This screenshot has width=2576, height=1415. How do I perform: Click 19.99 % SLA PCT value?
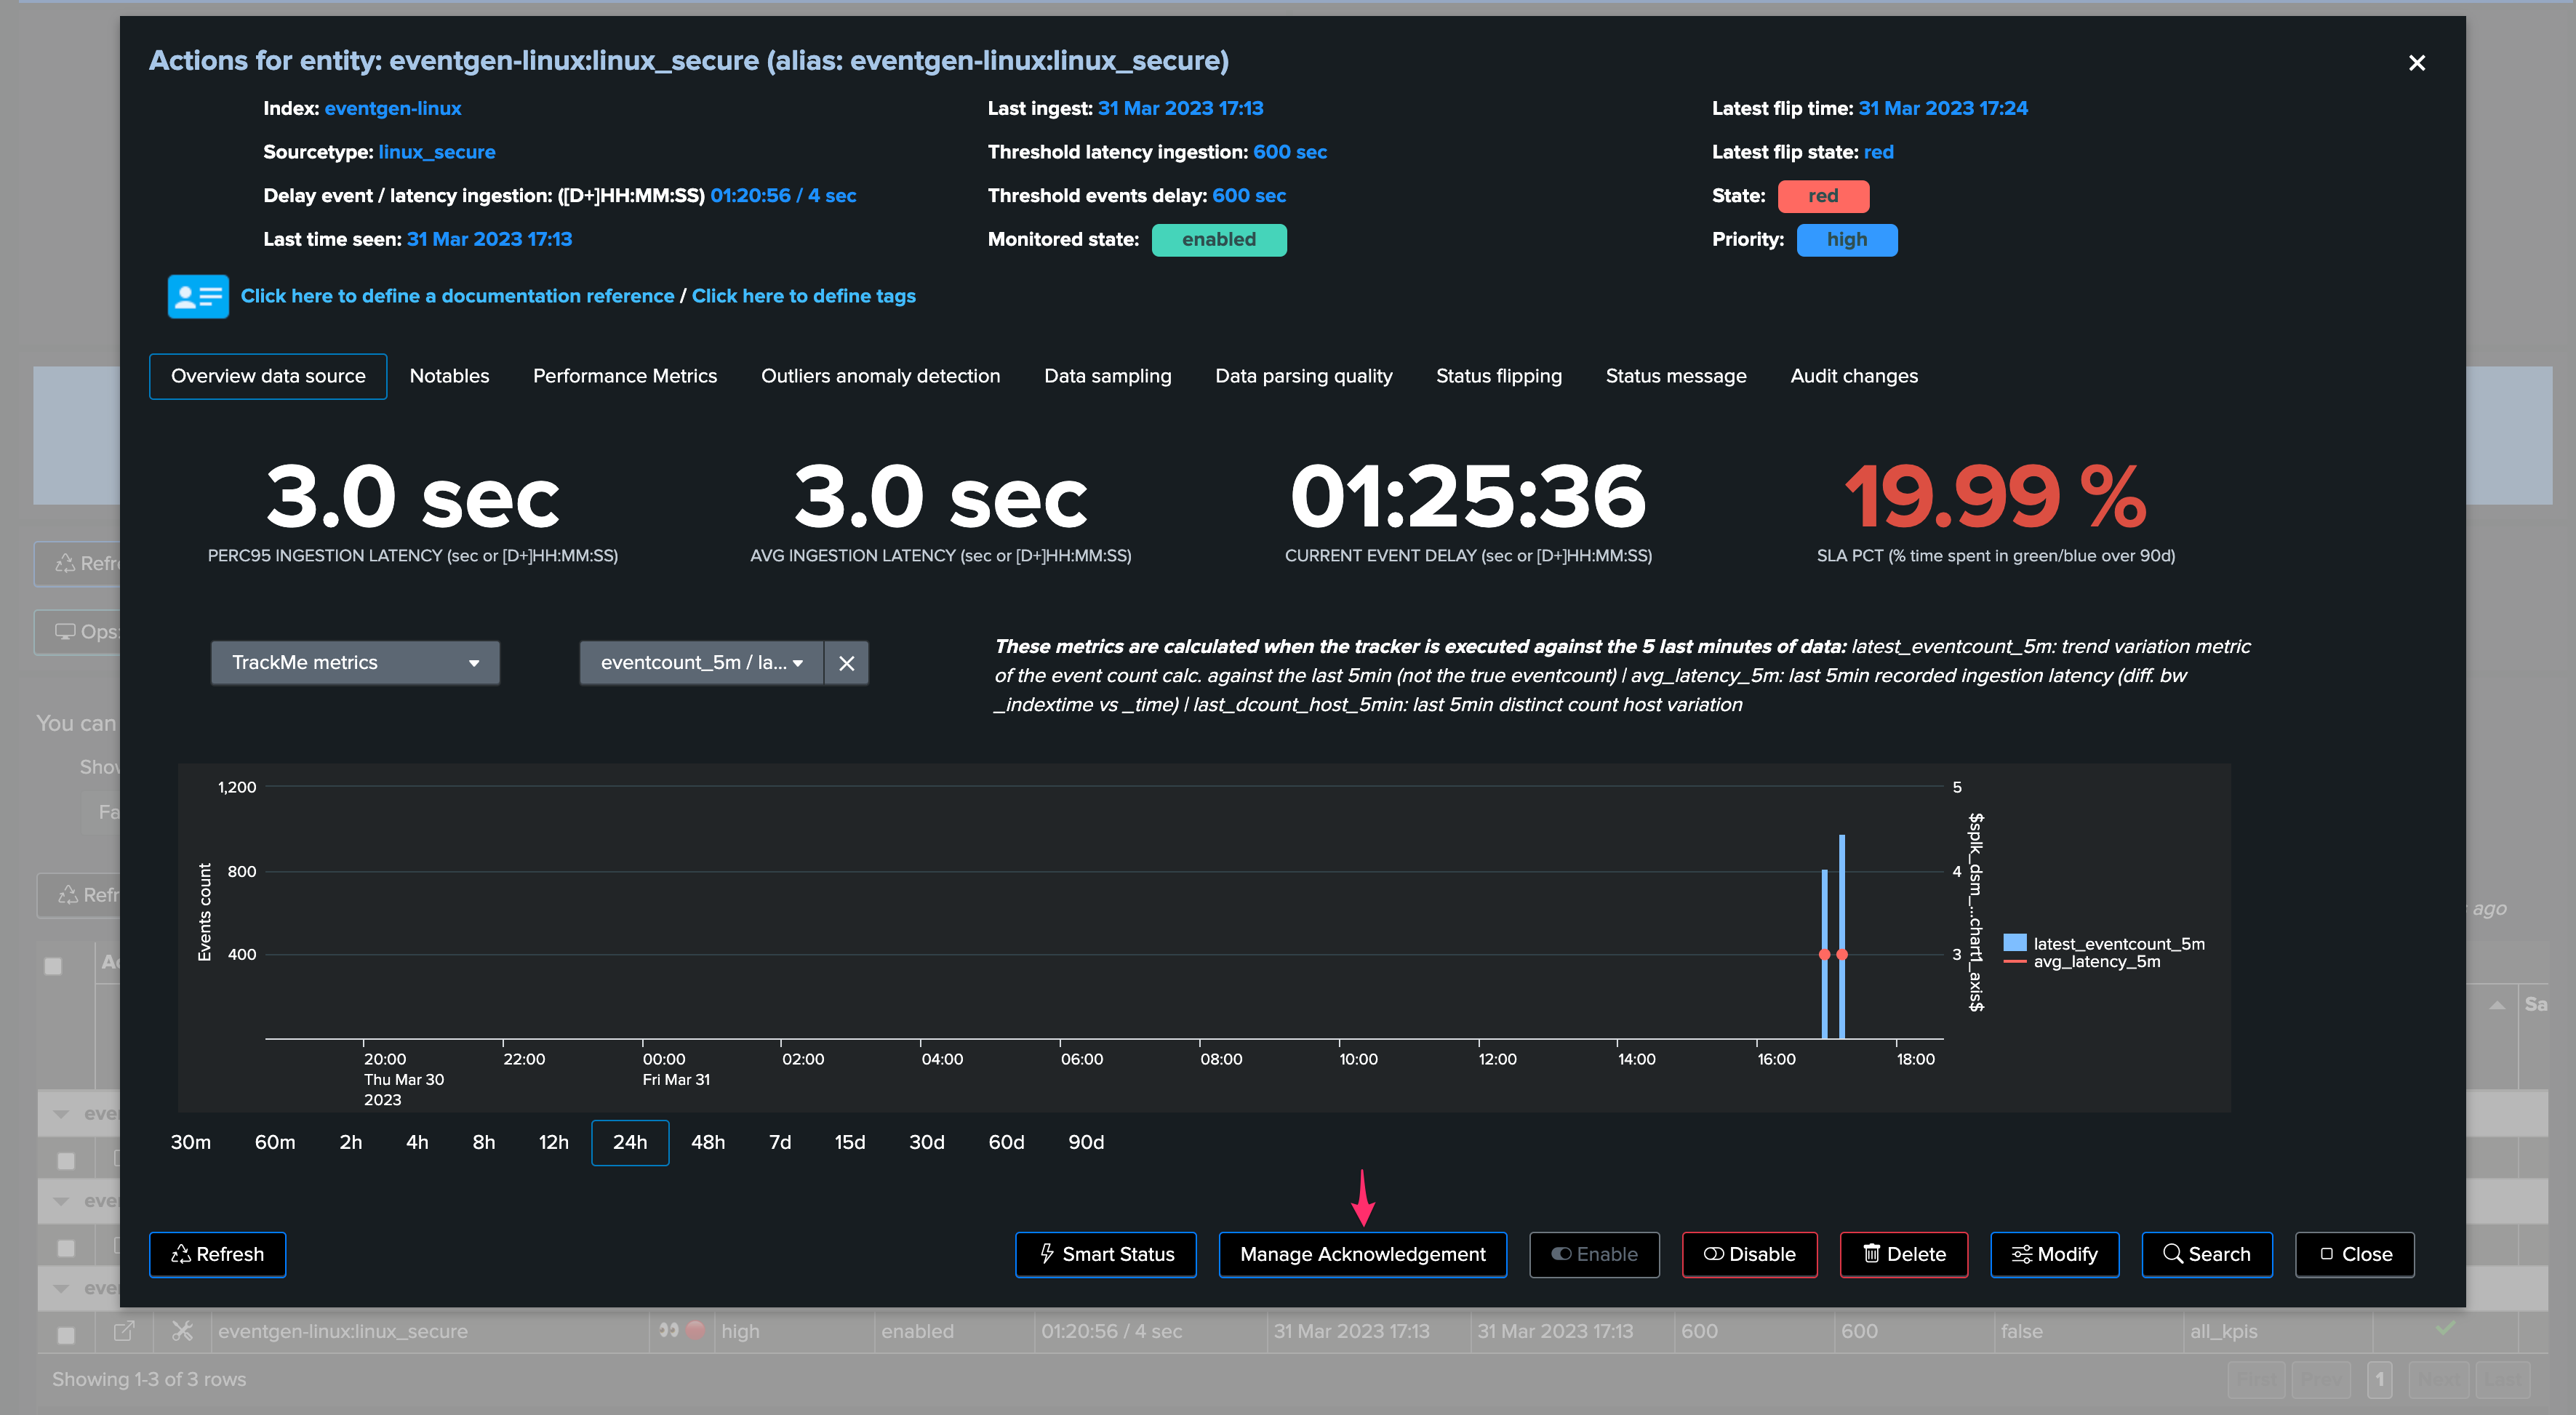coord(1995,497)
